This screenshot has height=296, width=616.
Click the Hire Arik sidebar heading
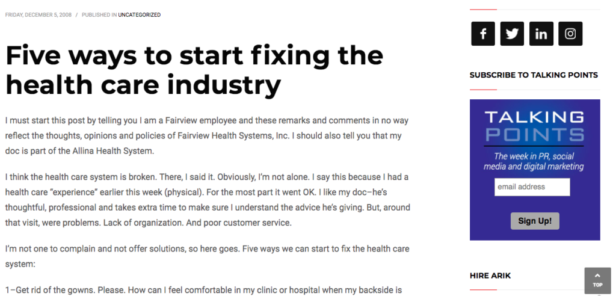pos(490,276)
